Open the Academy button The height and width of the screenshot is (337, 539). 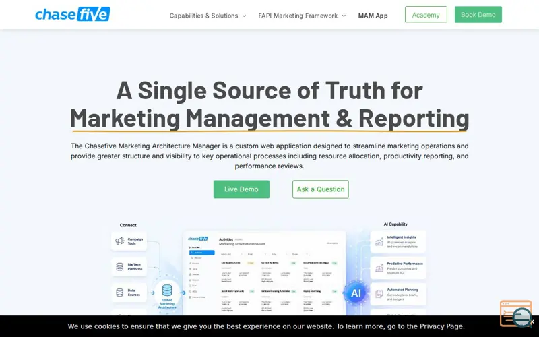(x=426, y=14)
